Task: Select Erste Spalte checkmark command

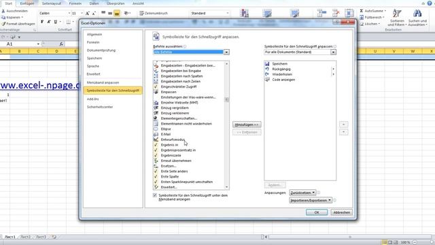Action: coord(156,176)
